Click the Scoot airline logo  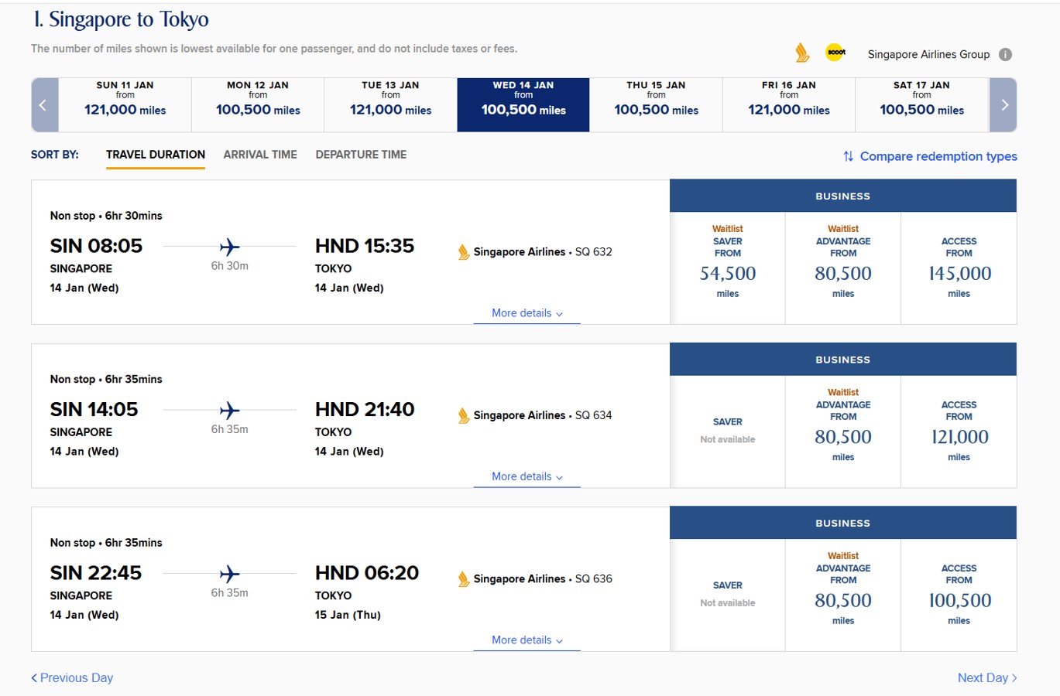coord(835,53)
